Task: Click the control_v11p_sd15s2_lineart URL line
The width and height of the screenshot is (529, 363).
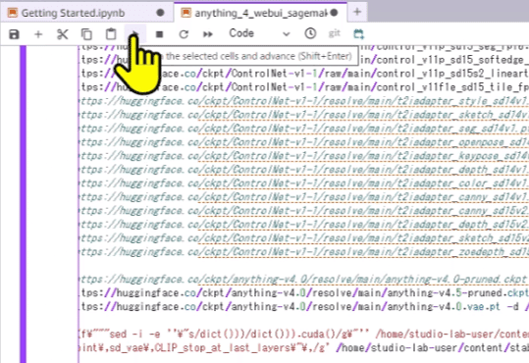Action: click(304, 74)
